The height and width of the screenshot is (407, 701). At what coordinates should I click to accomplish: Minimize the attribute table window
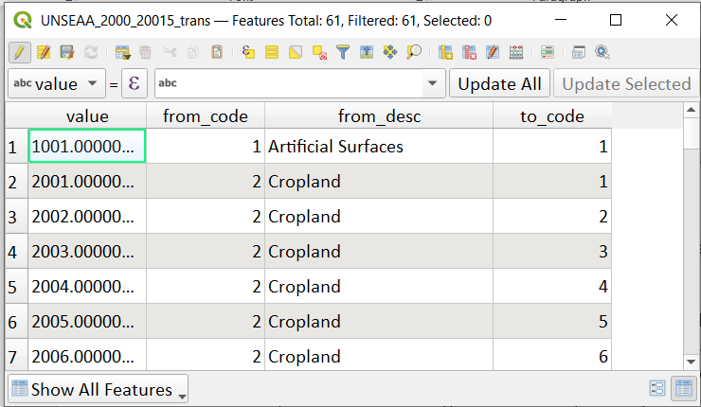561,20
